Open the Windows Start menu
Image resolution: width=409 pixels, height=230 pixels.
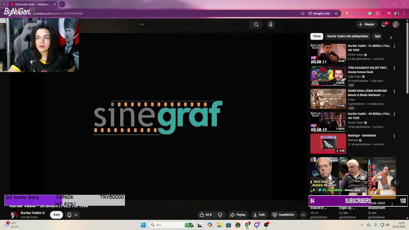click(x=143, y=225)
